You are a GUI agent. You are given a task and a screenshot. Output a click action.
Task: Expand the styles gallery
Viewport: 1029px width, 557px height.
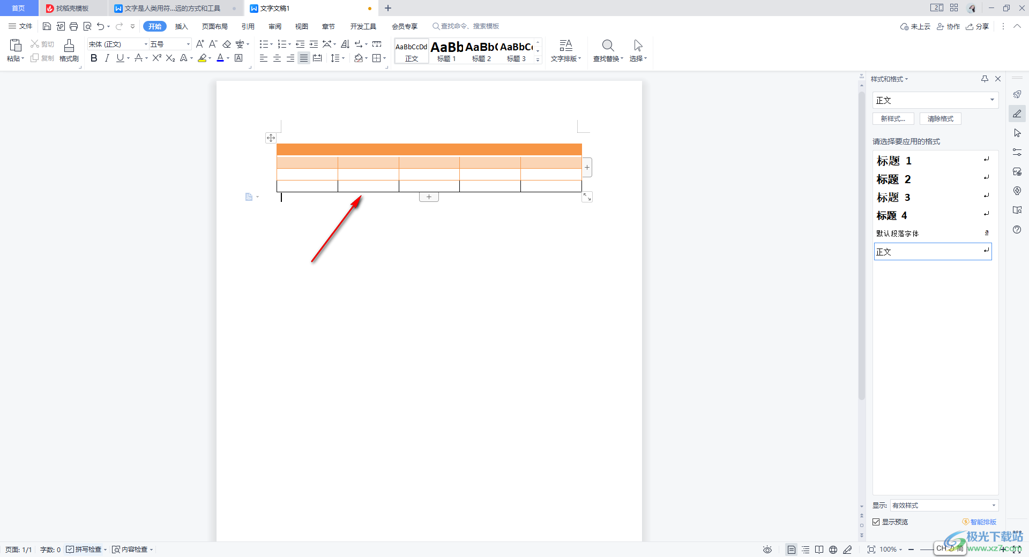538,59
